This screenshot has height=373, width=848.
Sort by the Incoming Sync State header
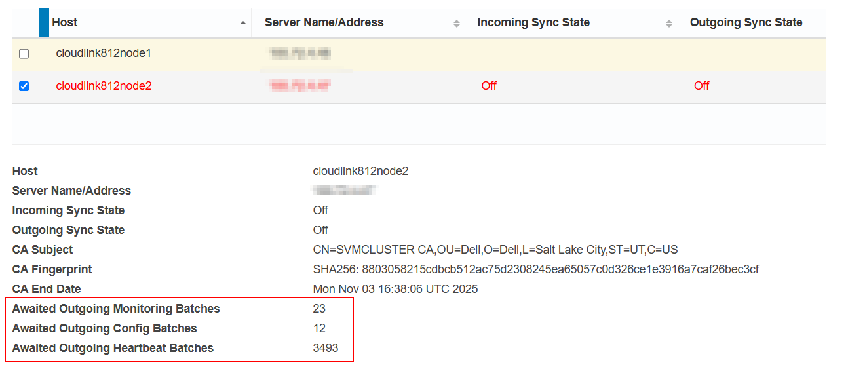pyautogui.click(x=533, y=22)
